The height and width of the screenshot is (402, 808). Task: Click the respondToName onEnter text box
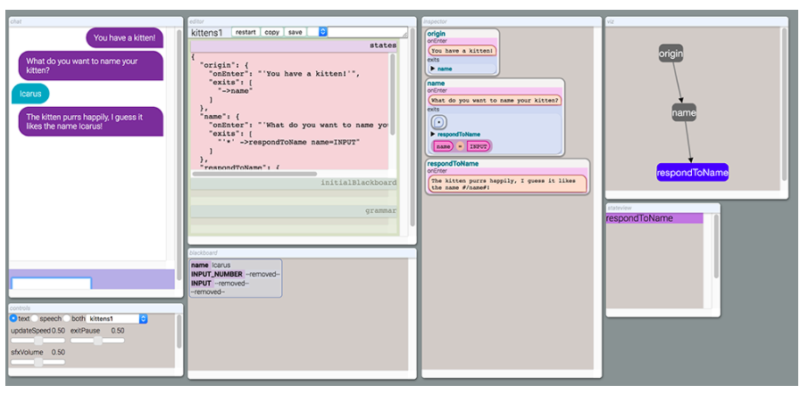507,184
